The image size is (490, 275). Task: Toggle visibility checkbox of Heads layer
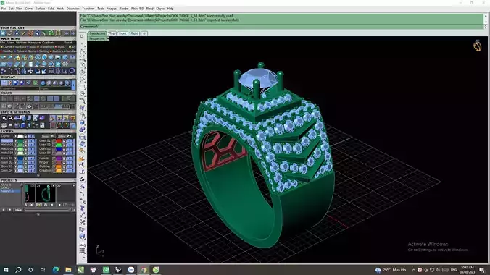coord(54,158)
